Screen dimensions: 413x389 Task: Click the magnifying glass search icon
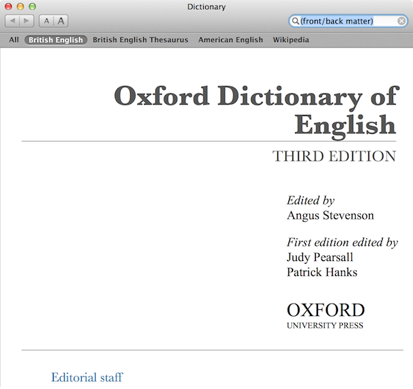point(295,21)
